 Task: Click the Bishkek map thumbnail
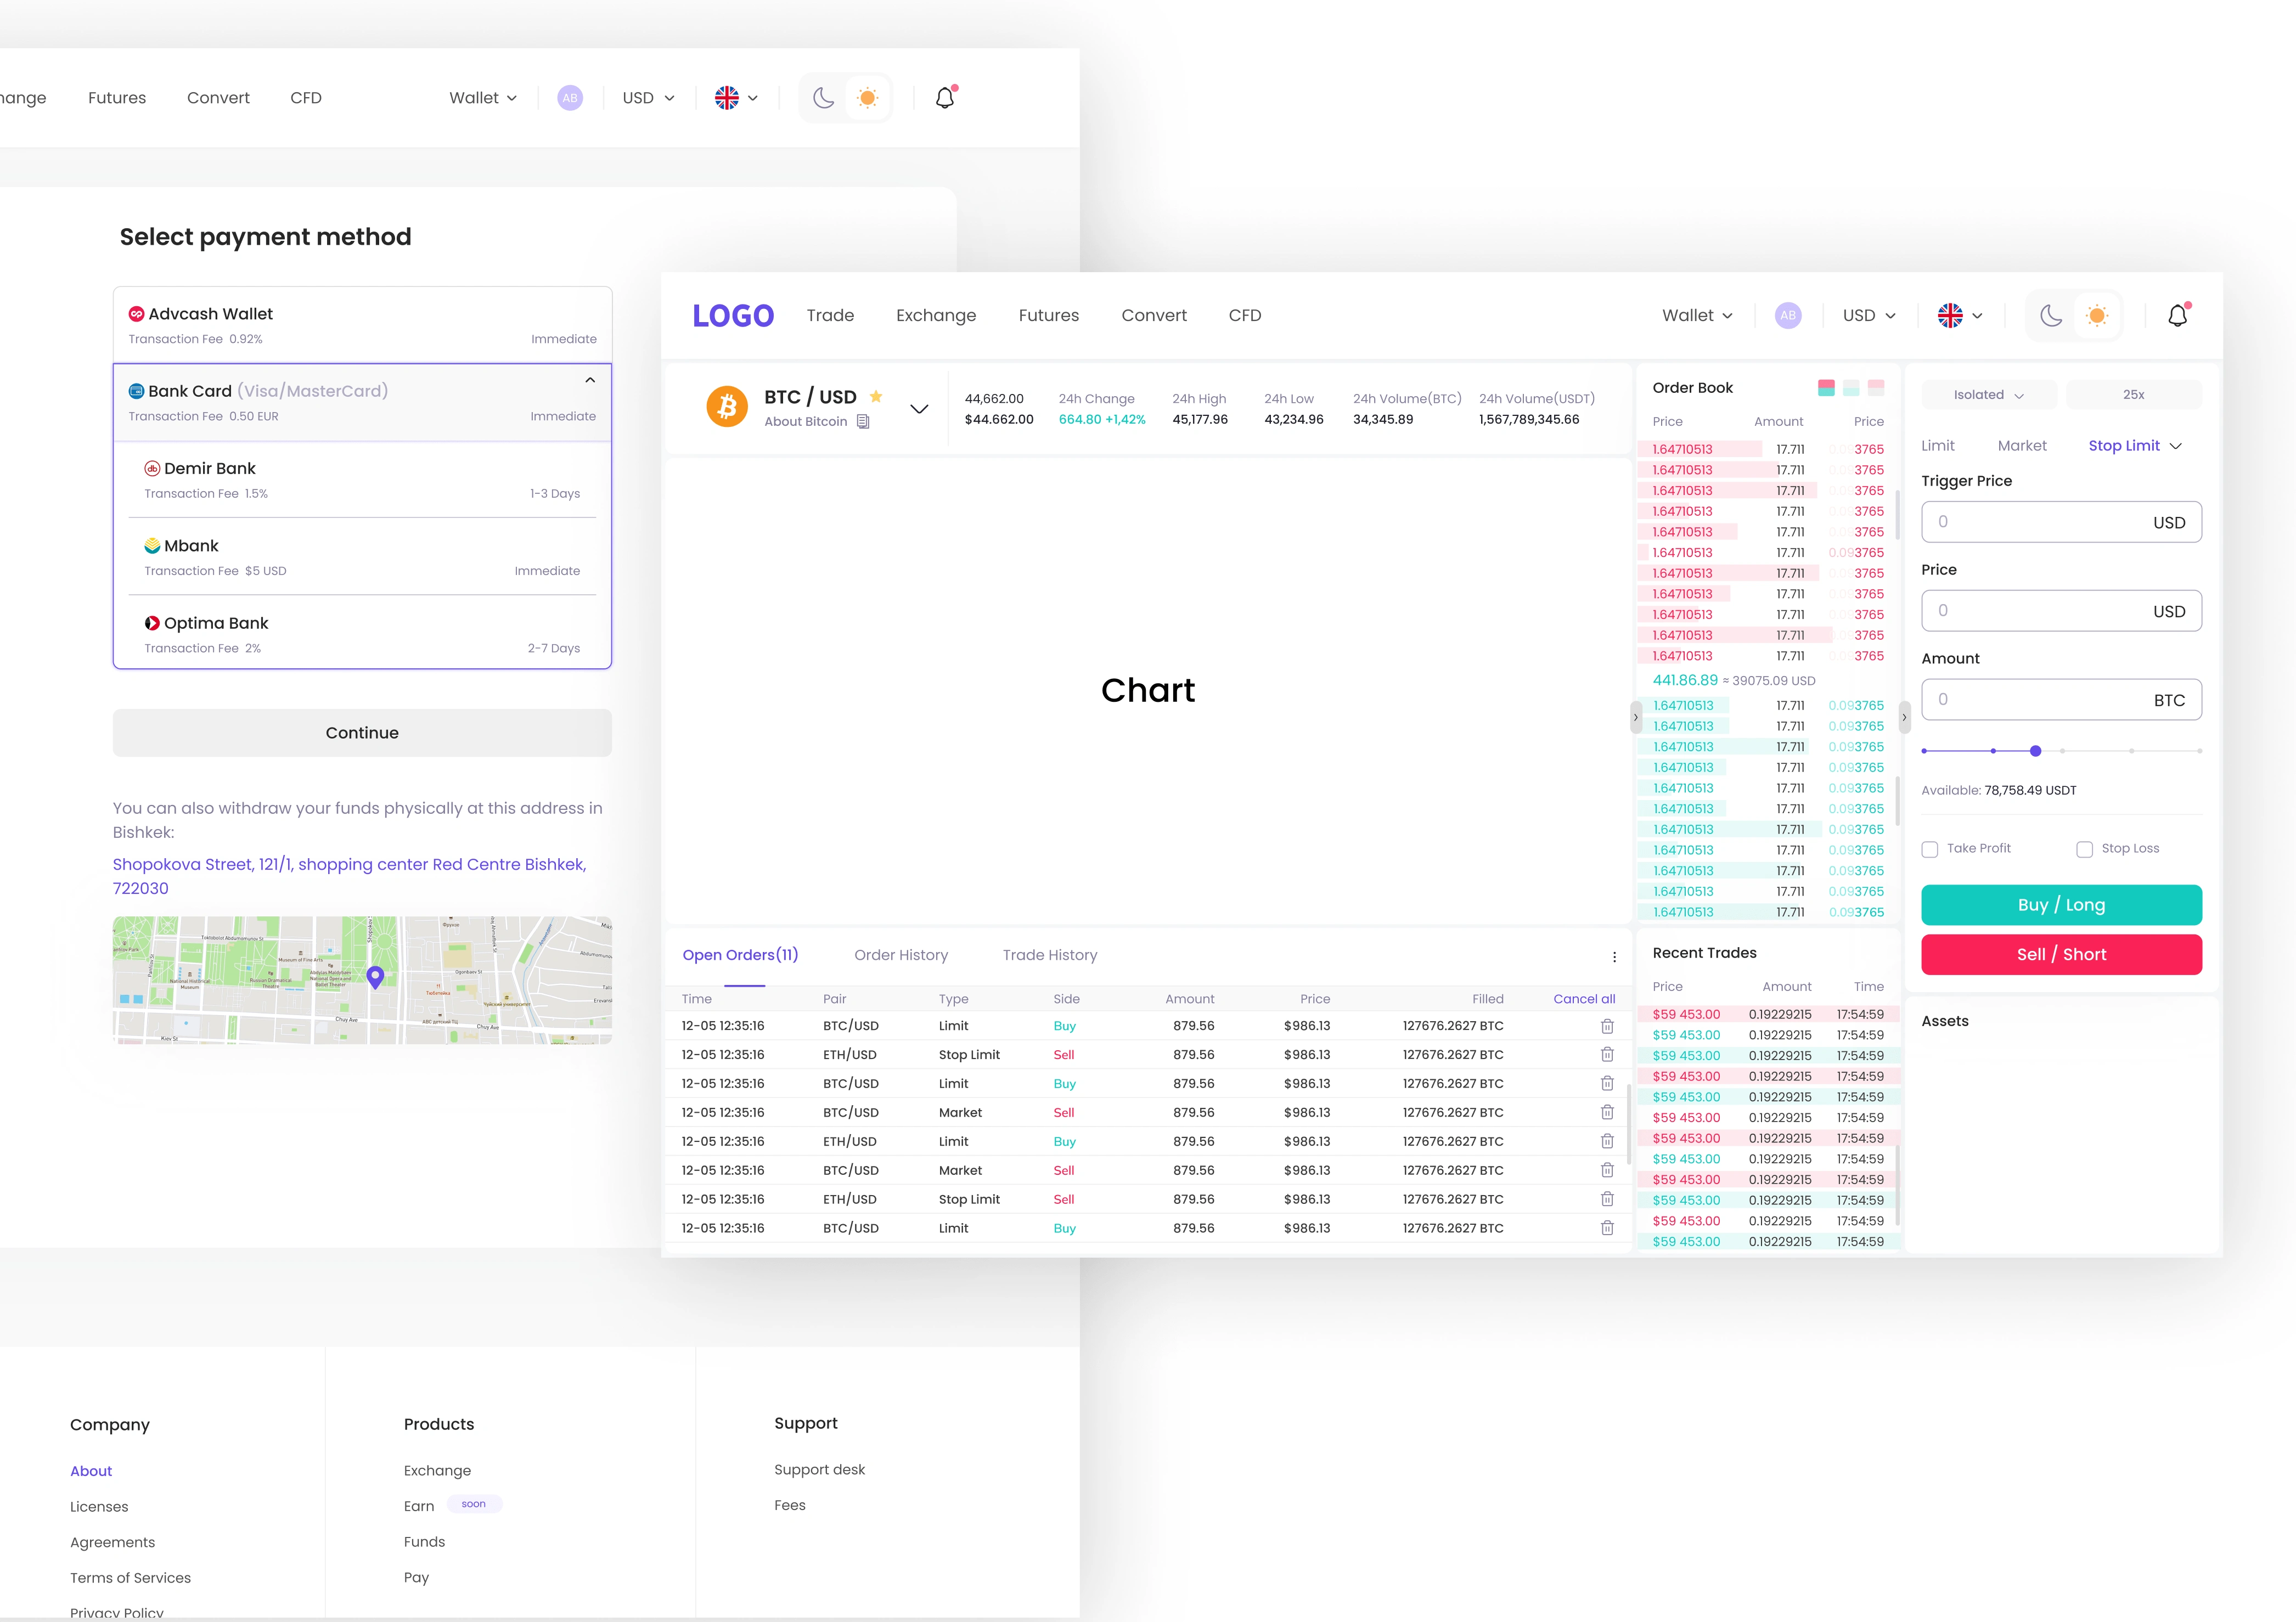[362, 980]
